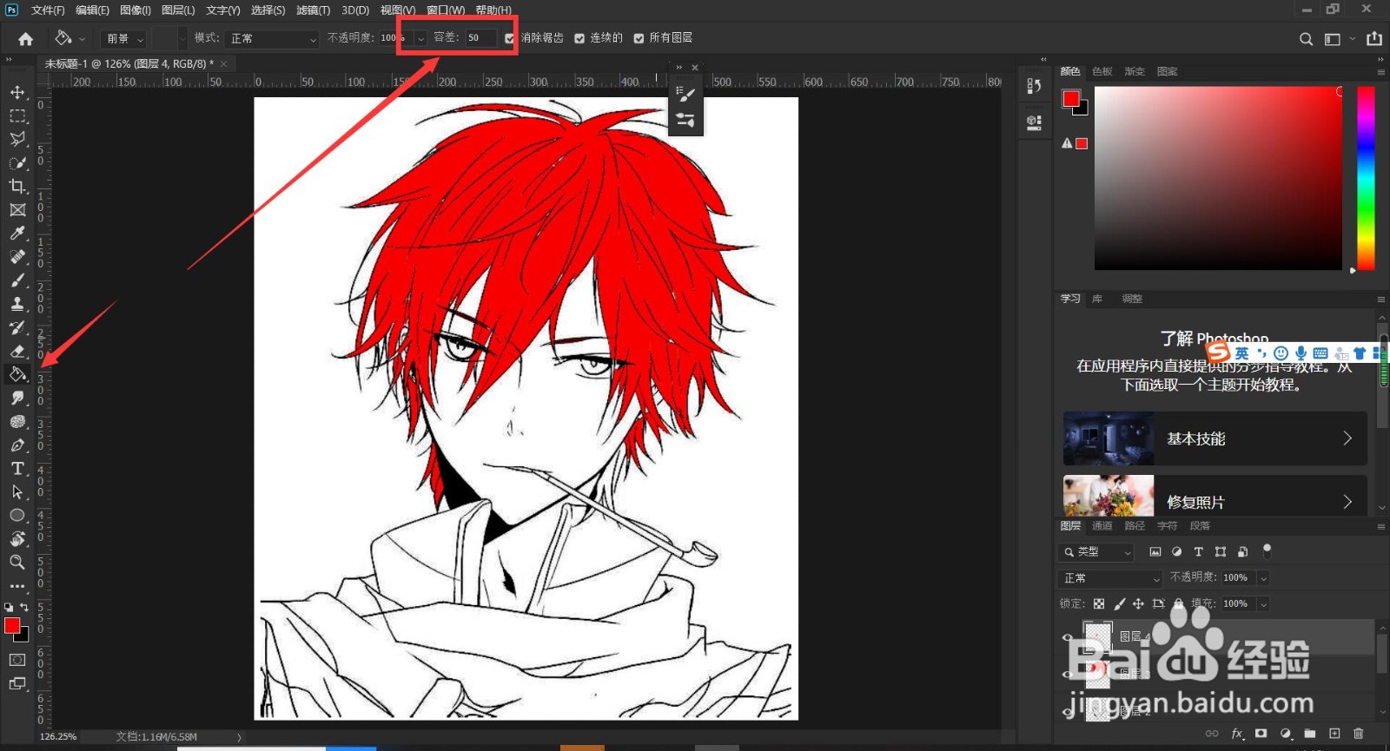Viewport: 1390px width, 751px height.
Task: Select the Move tool
Action: point(17,92)
